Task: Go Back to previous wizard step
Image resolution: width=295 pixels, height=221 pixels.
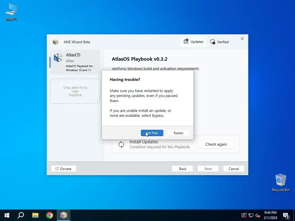Action: (182, 169)
